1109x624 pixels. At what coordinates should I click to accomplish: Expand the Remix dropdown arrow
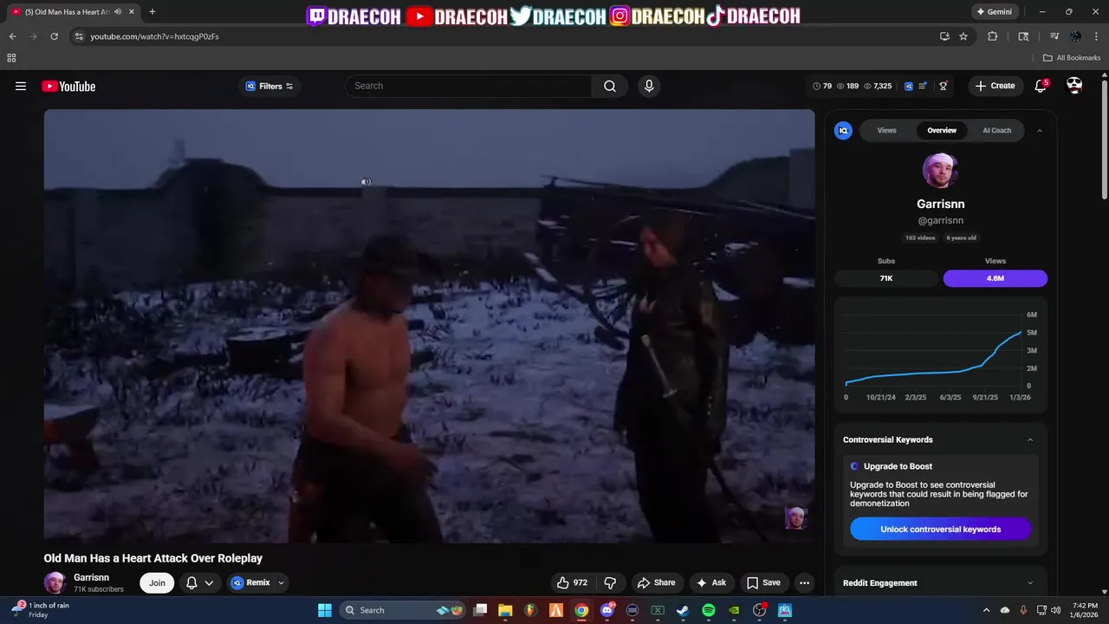[x=281, y=582]
